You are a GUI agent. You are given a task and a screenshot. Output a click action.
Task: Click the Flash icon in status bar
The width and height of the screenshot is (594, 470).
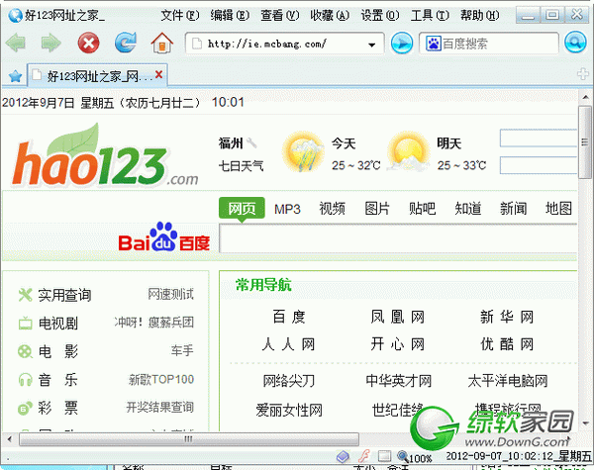tap(364, 456)
